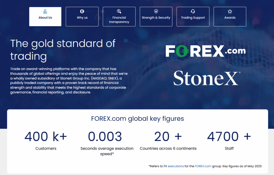274x175 pixels.
Task: Click the building icon above About Us
Action: tap(45, 12)
